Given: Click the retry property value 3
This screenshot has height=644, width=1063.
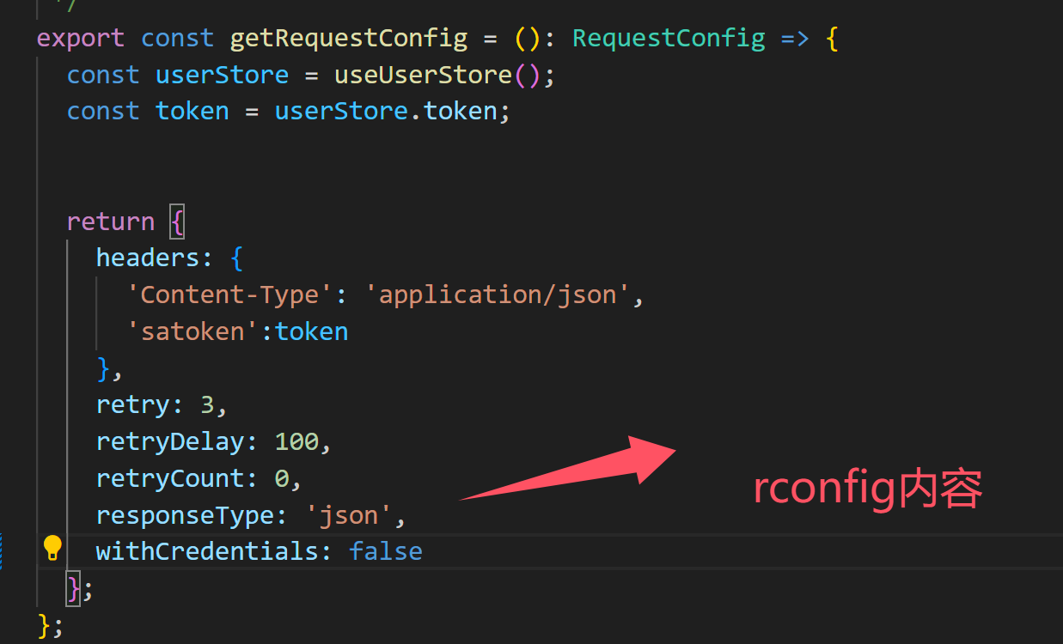Looking at the screenshot, I should click(207, 404).
